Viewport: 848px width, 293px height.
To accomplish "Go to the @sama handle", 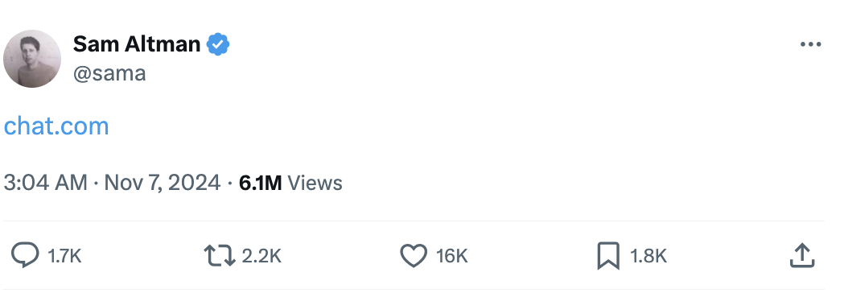I will pos(109,73).
